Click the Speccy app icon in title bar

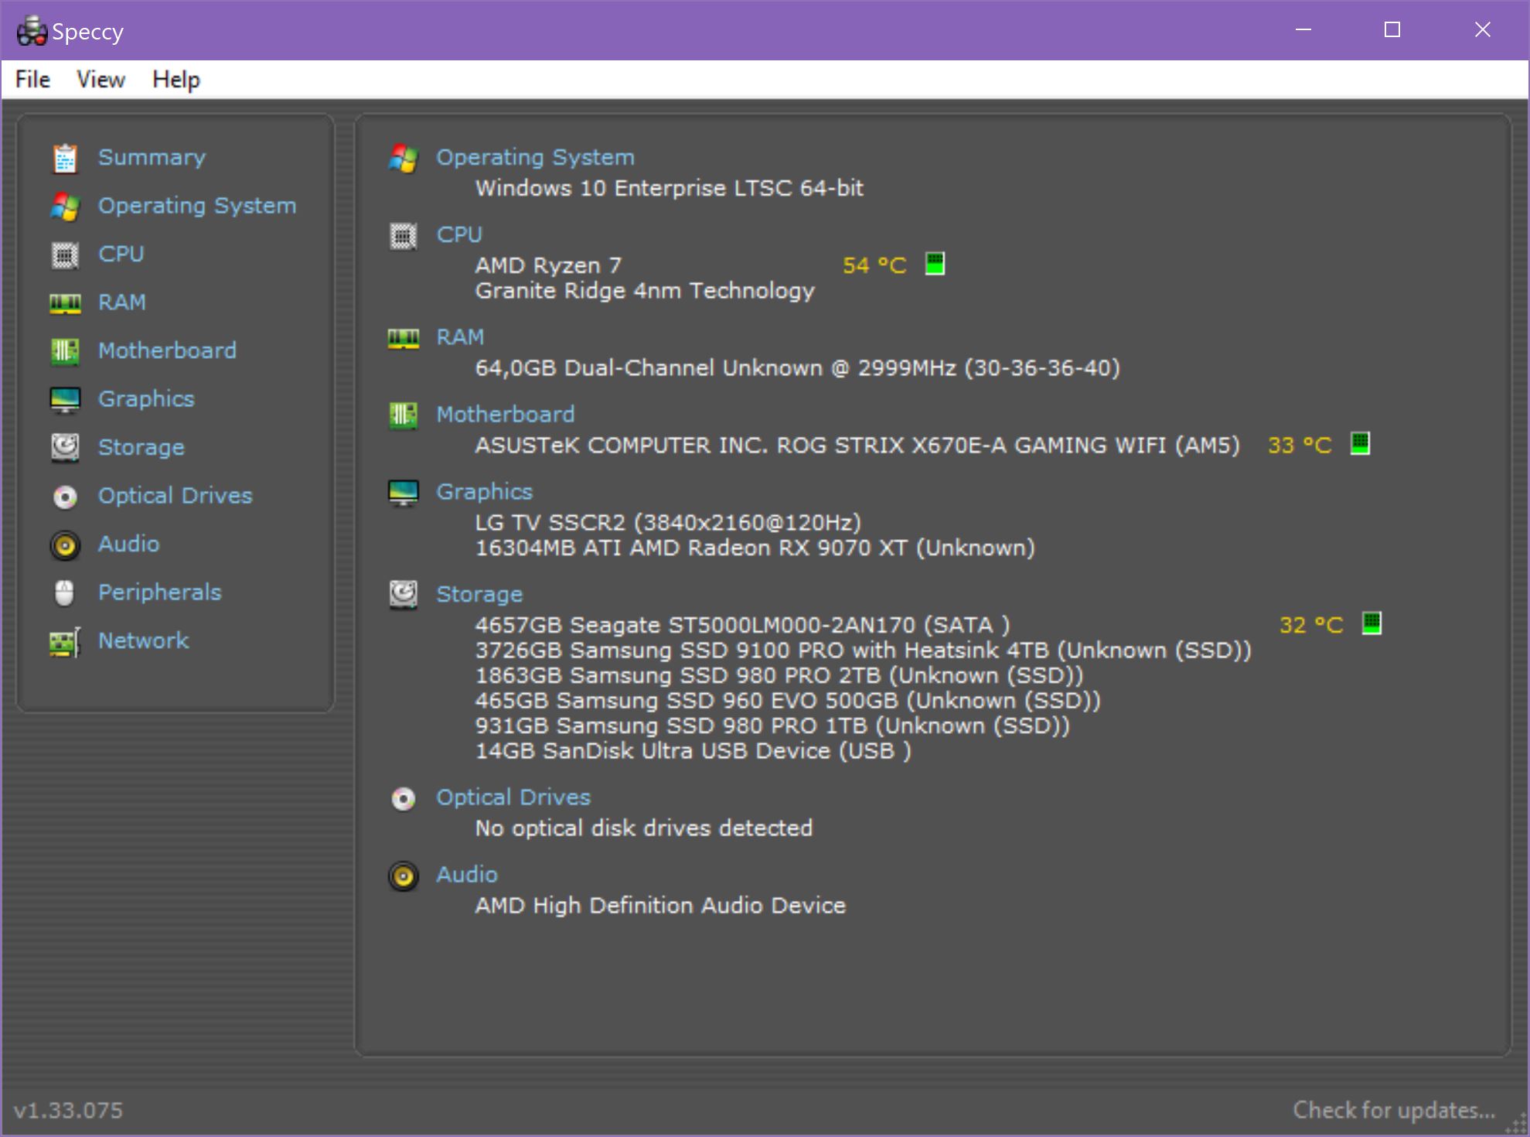click(x=32, y=31)
